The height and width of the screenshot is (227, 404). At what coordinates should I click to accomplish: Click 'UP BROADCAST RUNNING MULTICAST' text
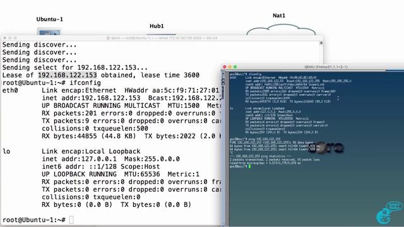[101, 106]
